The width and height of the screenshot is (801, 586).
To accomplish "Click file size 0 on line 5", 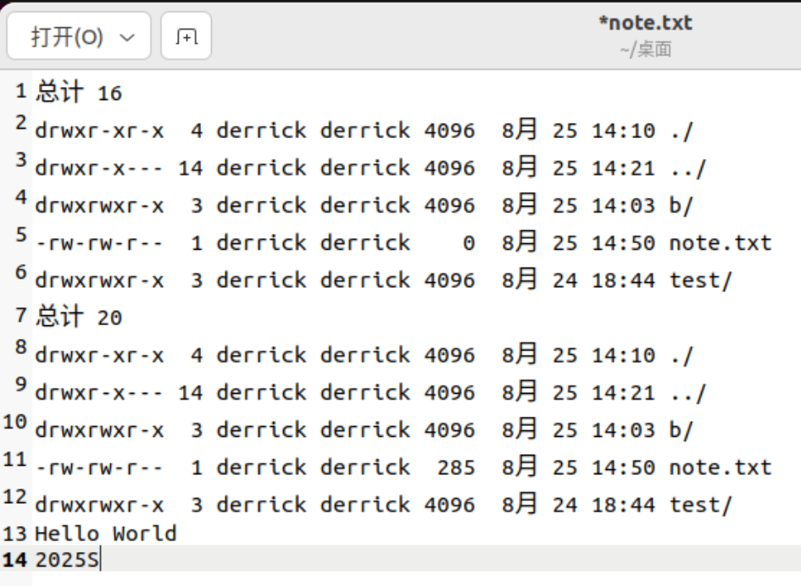I will [468, 243].
